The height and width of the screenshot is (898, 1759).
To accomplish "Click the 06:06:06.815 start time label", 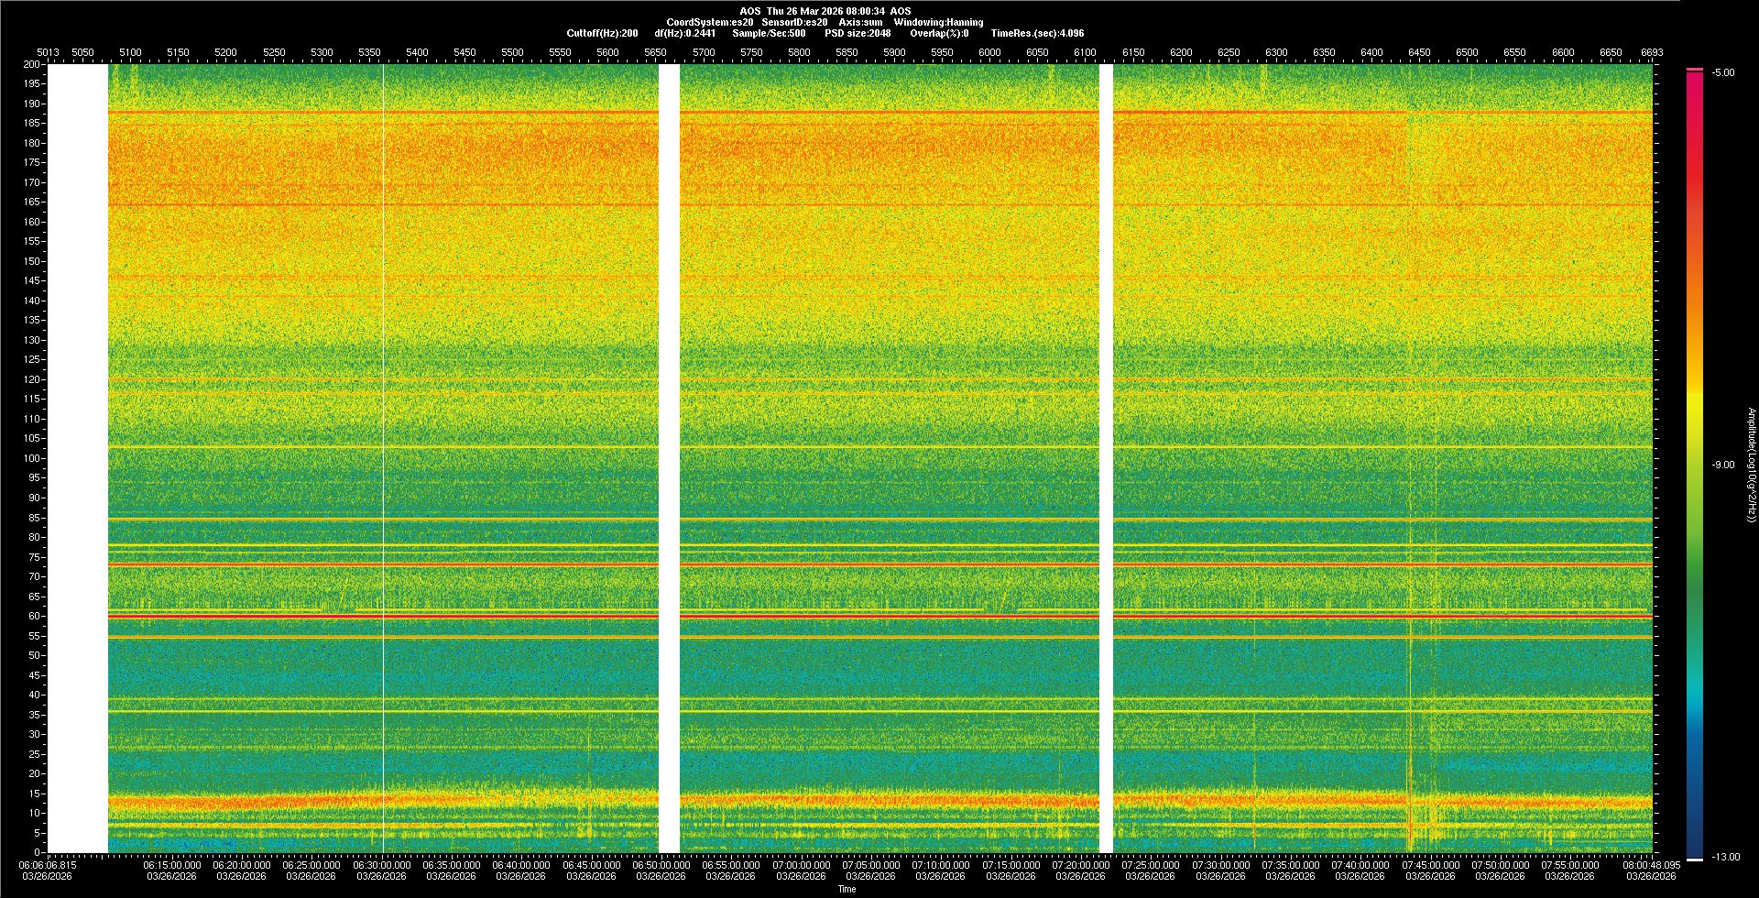I will pyautogui.click(x=48, y=865).
